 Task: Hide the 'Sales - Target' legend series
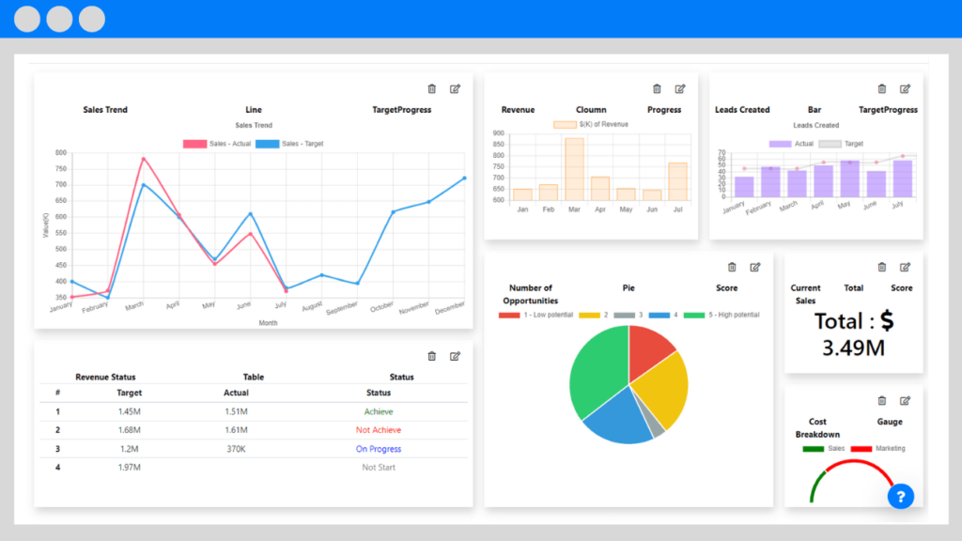coord(290,144)
